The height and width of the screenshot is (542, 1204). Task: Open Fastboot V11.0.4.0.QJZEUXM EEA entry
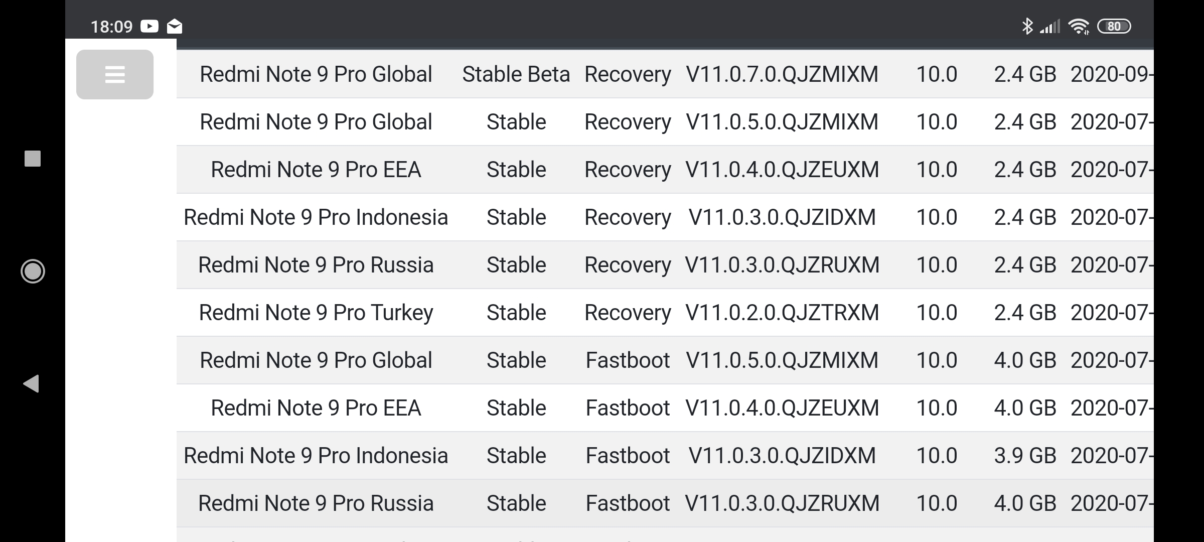pyautogui.click(x=665, y=408)
